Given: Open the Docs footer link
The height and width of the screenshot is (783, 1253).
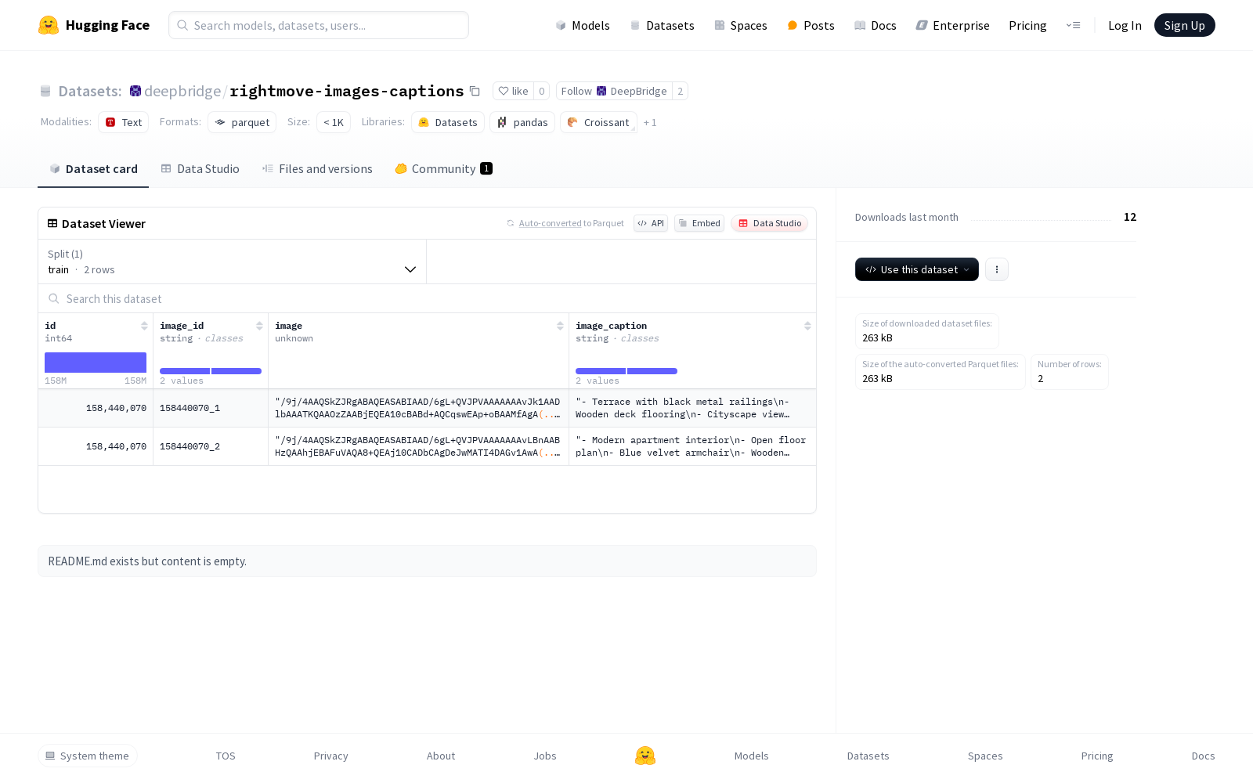Looking at the screenshot, I should click(x=1203, y=756).
